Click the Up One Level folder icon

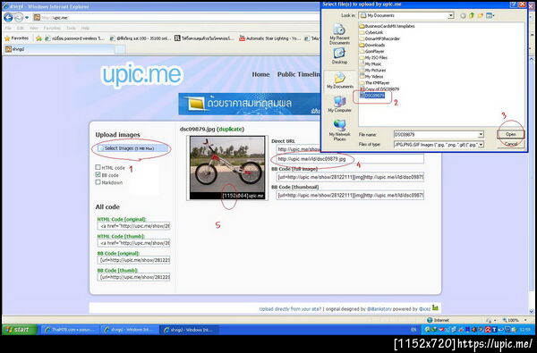click(x=472, y=15)
